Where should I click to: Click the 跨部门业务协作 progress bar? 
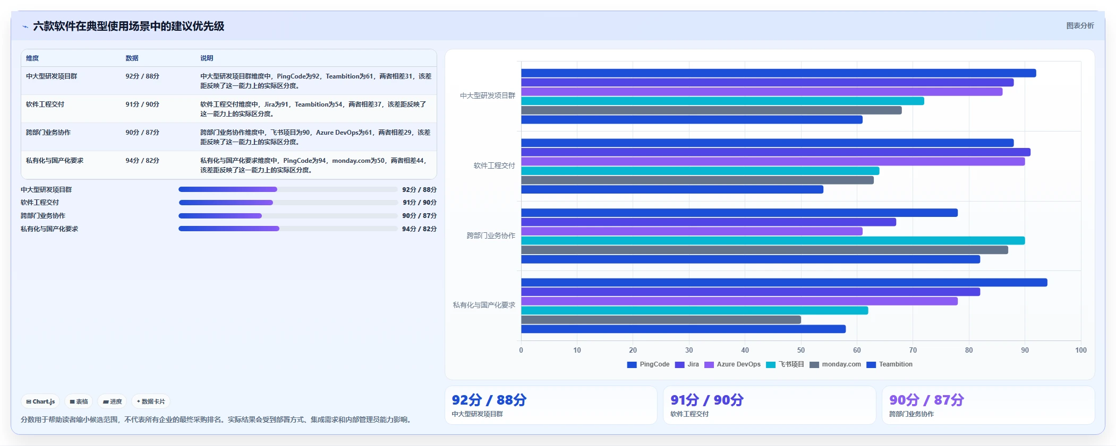pos(288,216)
